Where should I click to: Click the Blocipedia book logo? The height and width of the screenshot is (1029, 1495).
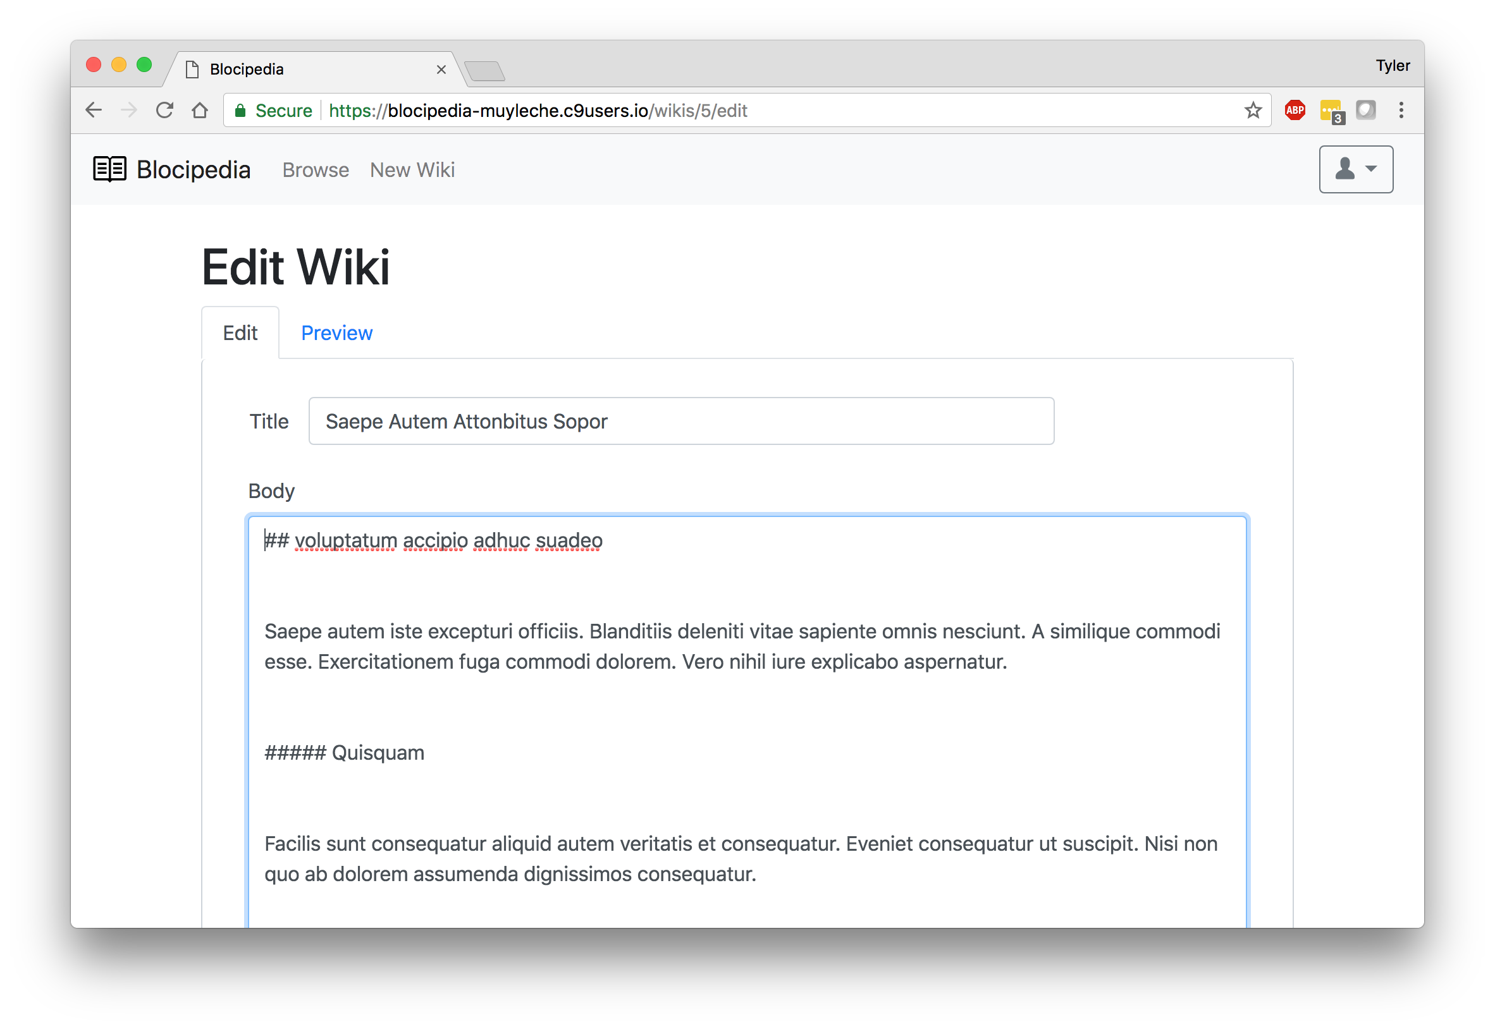click(x=109, y=169)
